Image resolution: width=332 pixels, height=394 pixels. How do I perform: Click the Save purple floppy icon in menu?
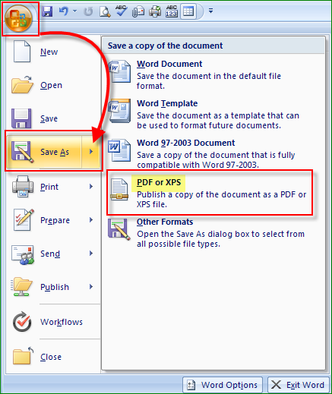(21, 118)
